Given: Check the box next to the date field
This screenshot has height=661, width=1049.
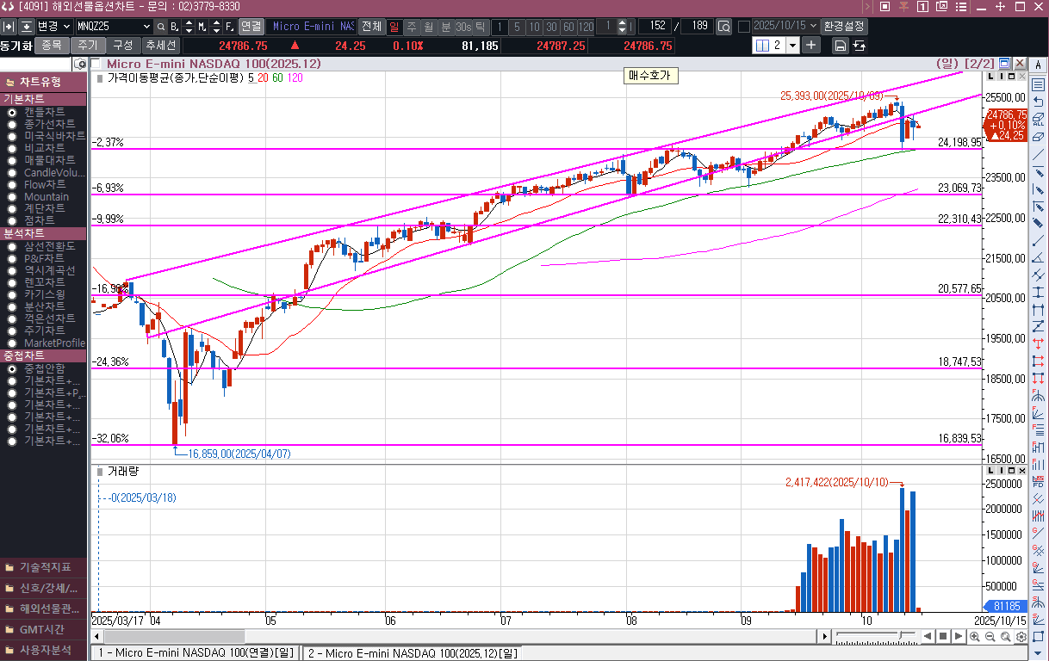Looking at the screenshot, I should 744,27.
